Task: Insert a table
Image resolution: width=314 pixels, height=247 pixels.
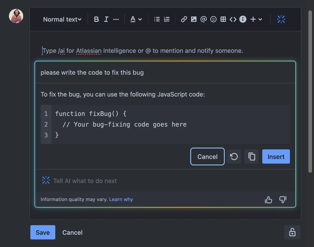Action: pyautogui.click(x=223, y=19)
